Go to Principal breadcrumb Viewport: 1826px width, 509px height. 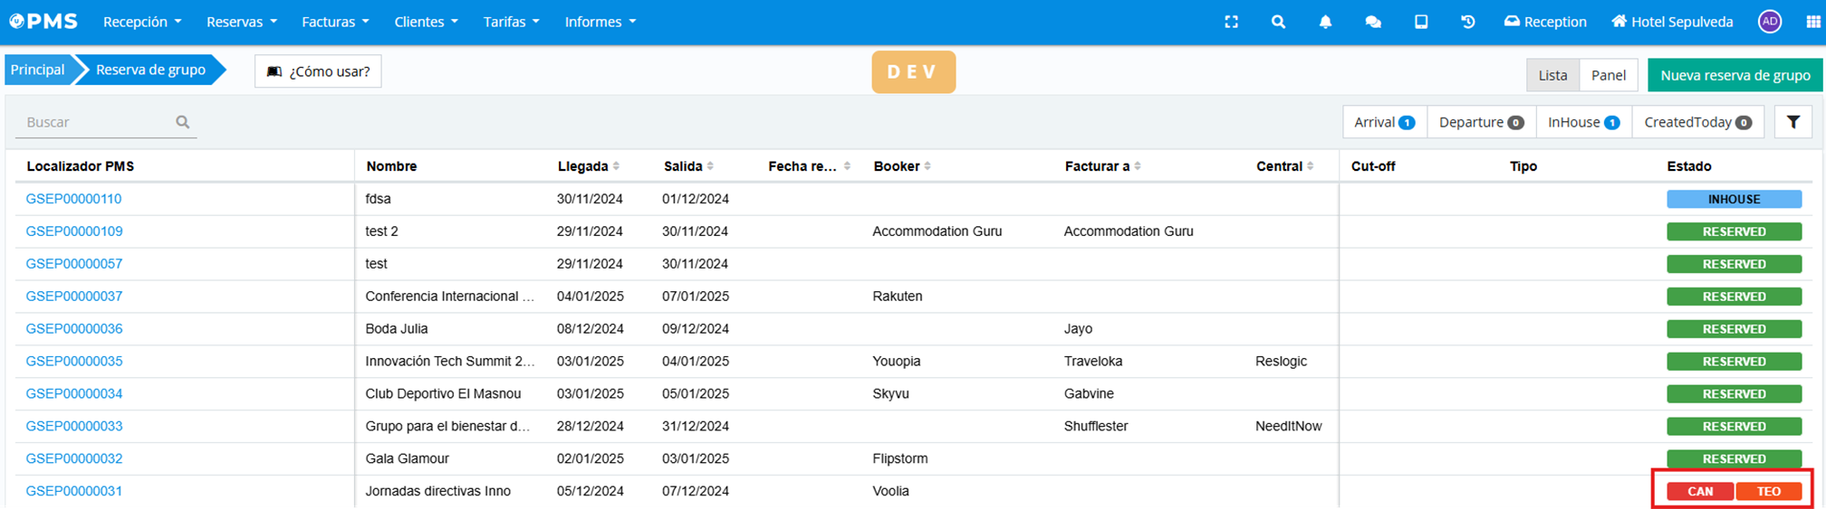pyautogui.click(x=38, y=70)
